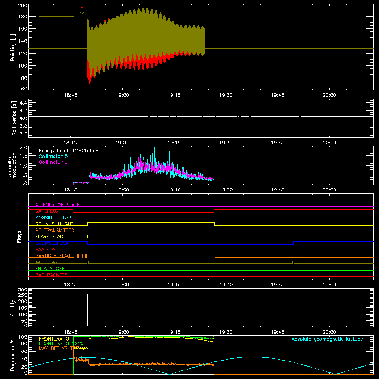Viewport: 379px width, 379px height.
Task: Click the 250 tick on Quality axis
Action: 23,295
